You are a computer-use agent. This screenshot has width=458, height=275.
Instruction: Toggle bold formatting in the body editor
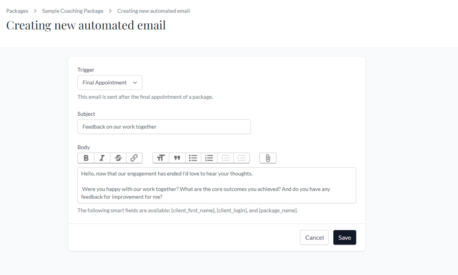pyautogui.click(x=86, y=158)
